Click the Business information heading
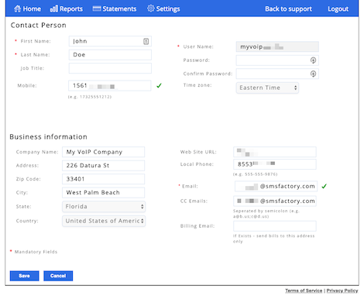Screen dimensions: 364x296 coord(49,137)
